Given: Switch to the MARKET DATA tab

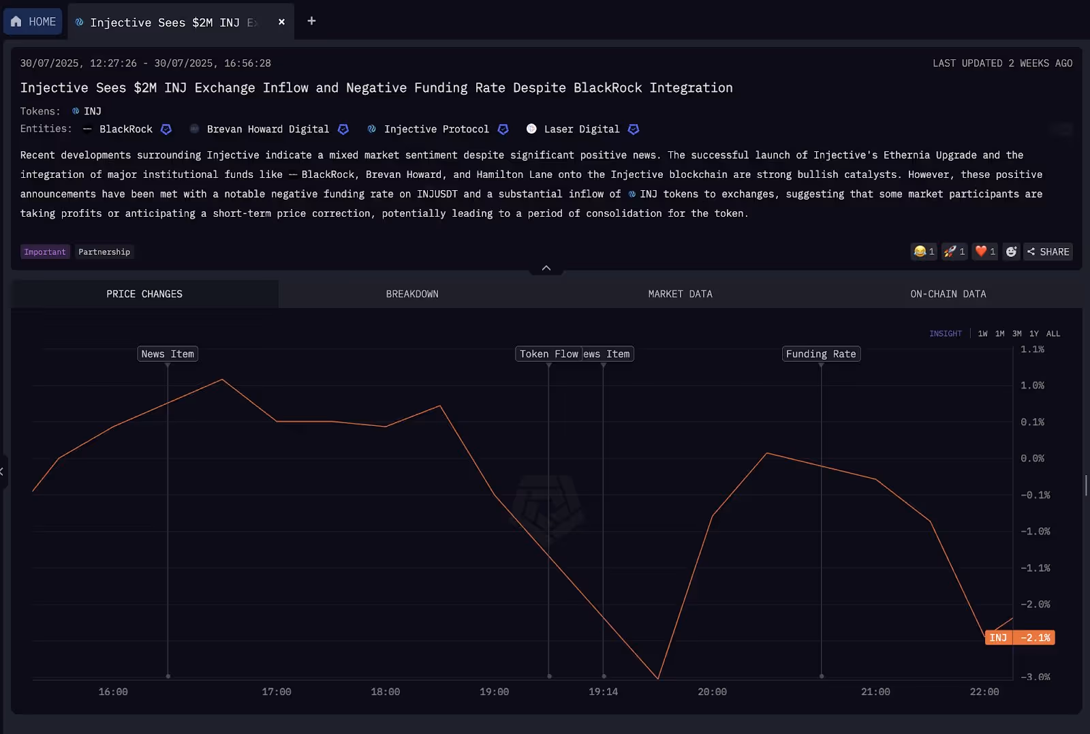Looking at the screenshot, I should coord(680,294).
